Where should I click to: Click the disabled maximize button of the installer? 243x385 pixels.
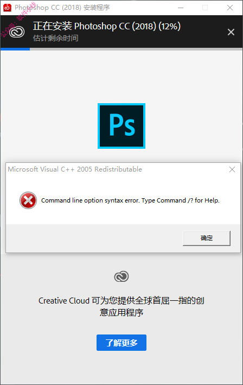tap(205, 8)
